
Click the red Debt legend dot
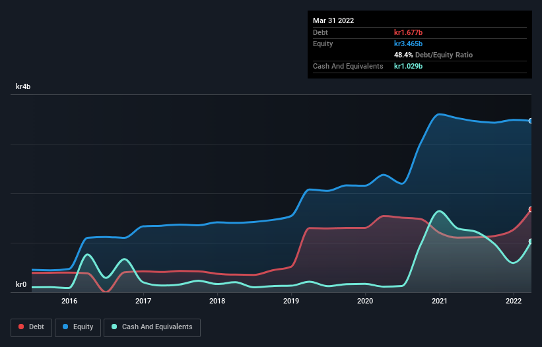coord(21,327)
